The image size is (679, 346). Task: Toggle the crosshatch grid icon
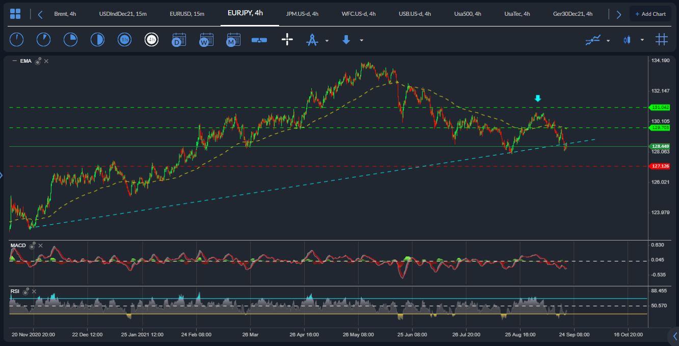661,39
